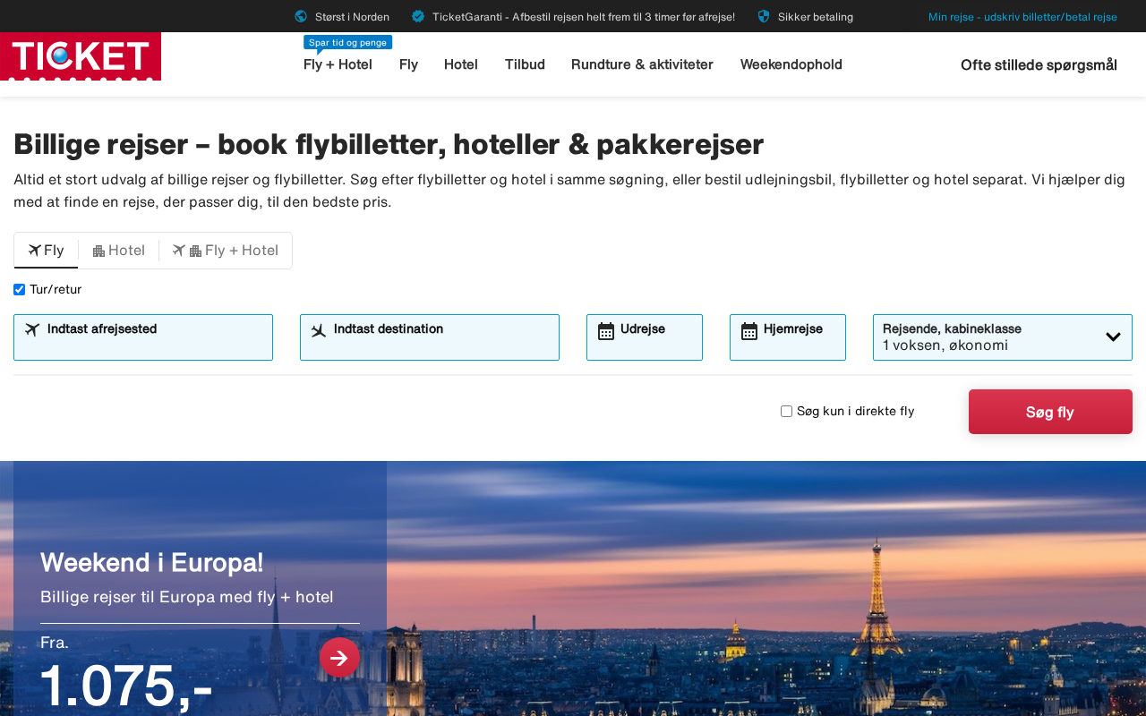The height and width of the screenshot is (716, 1146).
Task: Click the Ticket logo
Action: [x=81, y=57]
